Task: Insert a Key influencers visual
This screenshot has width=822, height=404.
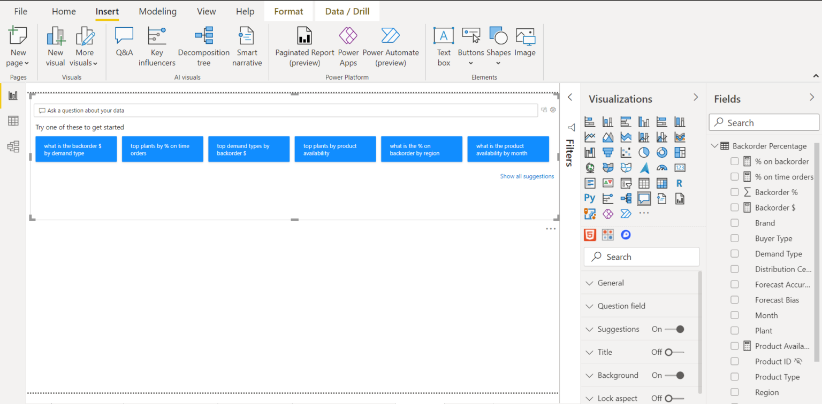Action: pos(156,45)
